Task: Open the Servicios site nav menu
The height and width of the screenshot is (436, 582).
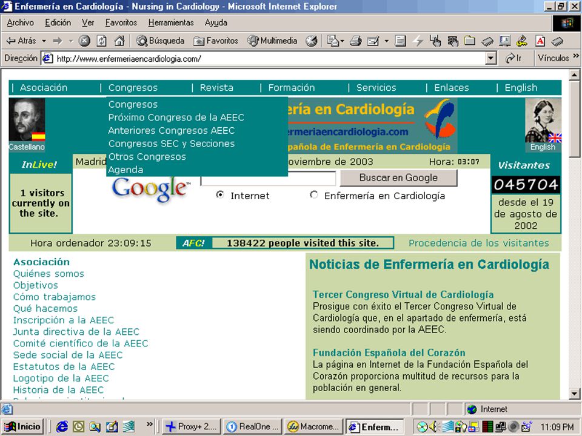Action: tap(376, 88)
